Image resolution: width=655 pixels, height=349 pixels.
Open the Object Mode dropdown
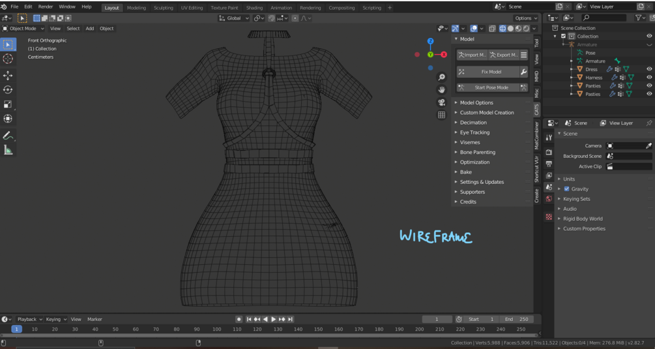(x=23, y=29)
